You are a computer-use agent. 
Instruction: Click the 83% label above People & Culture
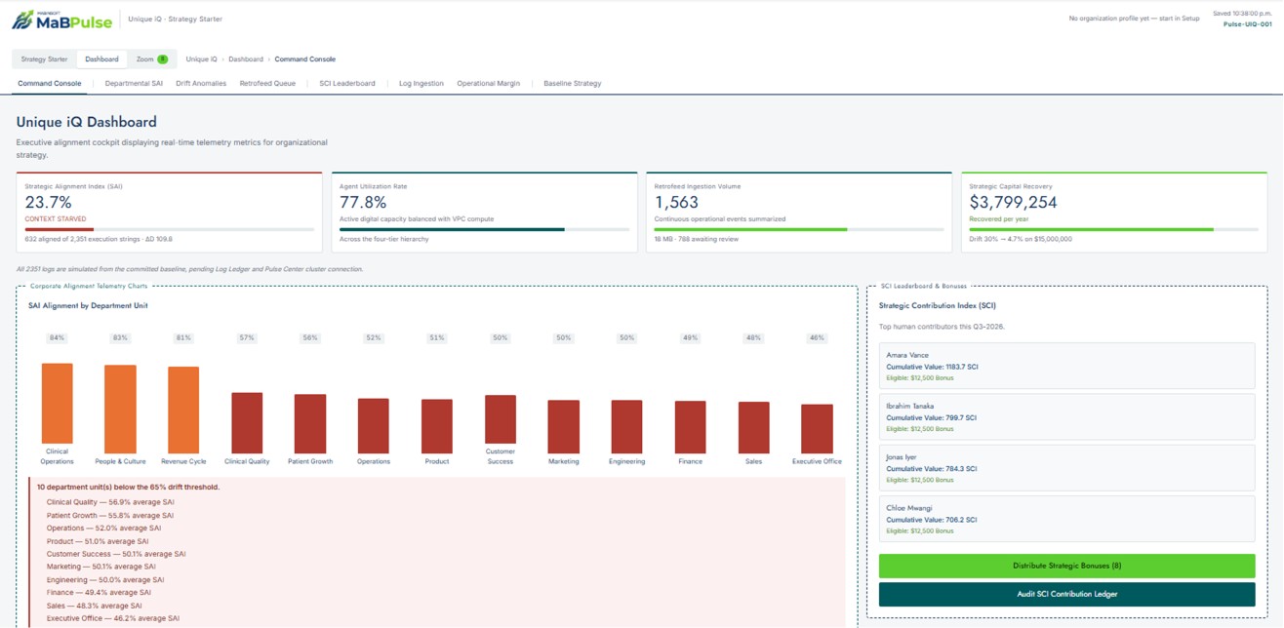pos(120,338)
